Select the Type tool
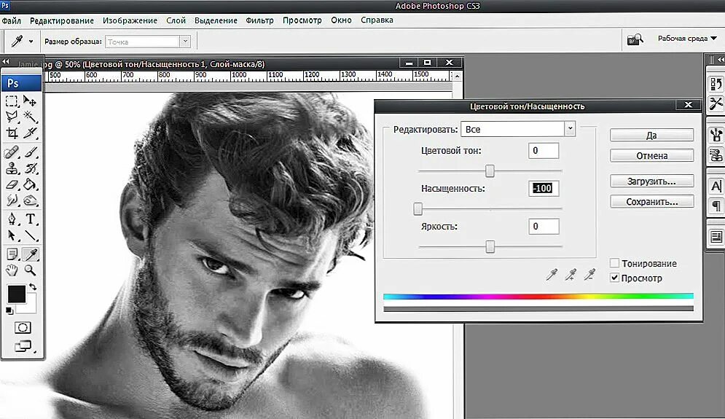Image resolution: width=725 pixels, height=419 pixels. point(30,219)
